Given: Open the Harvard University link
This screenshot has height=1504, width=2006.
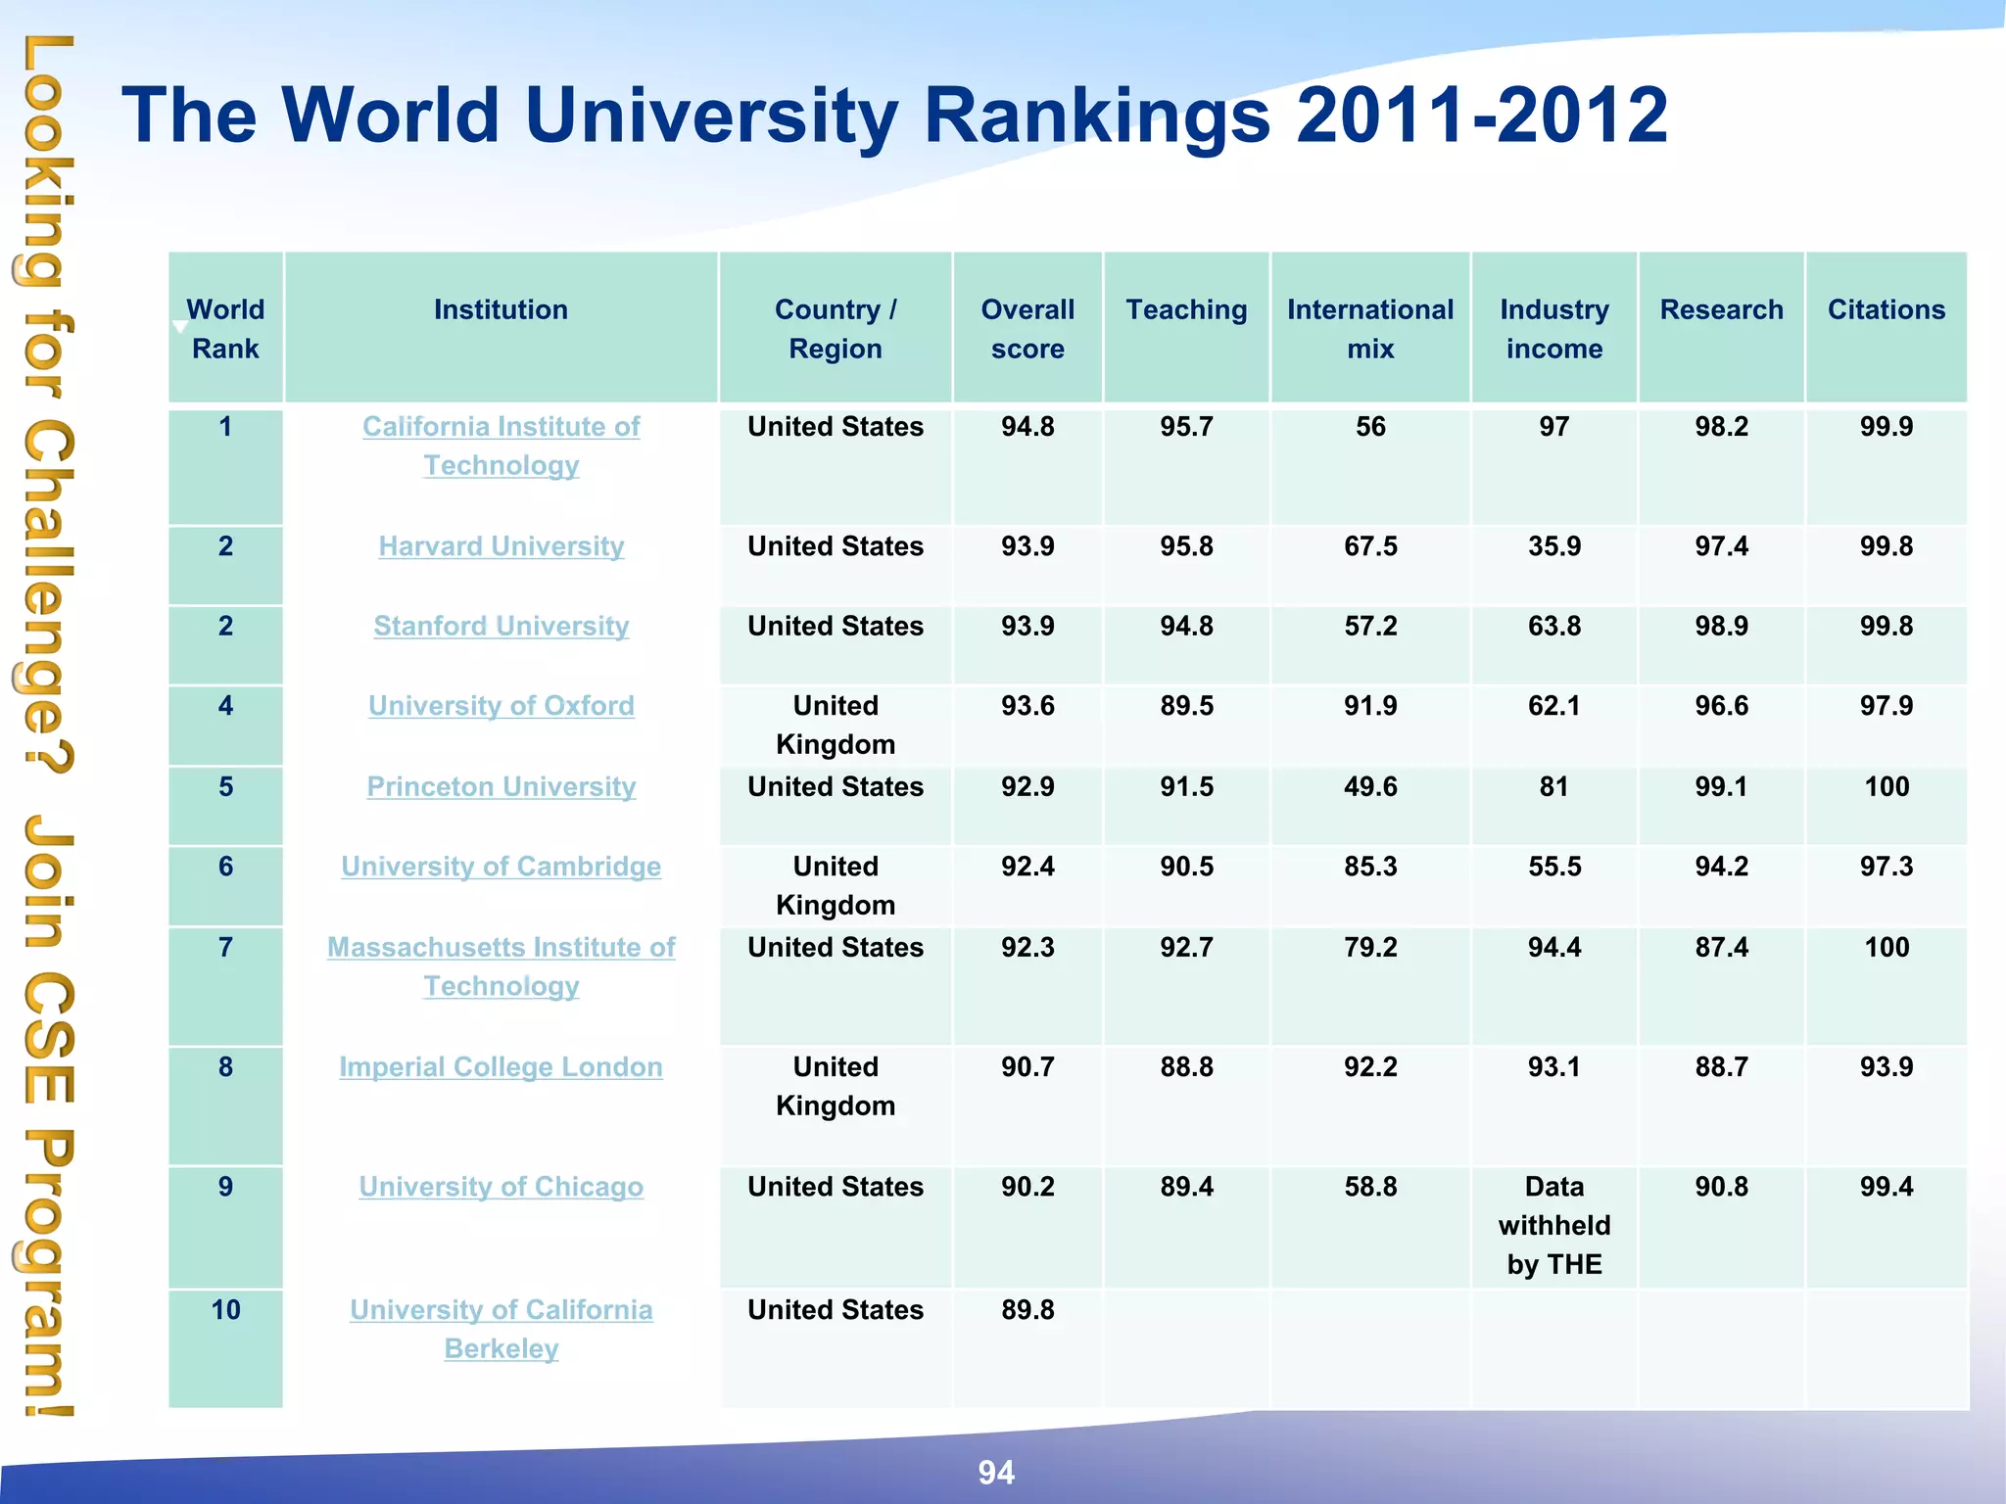Looking at the screenshot, I should pos(501,546).
